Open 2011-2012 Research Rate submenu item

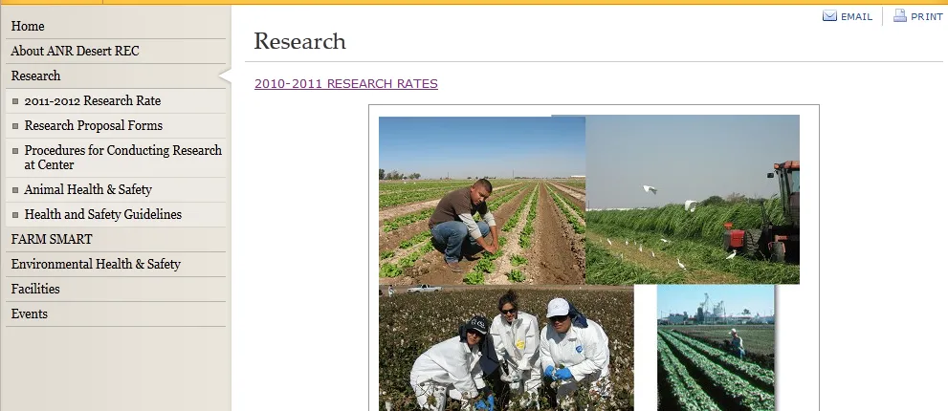coord(93,101)
